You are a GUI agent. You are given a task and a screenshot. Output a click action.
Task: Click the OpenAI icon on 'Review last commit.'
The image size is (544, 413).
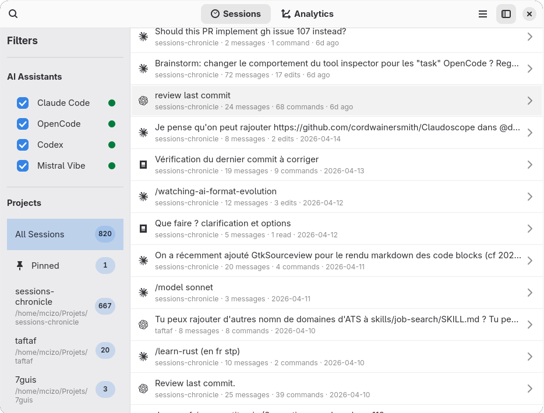(143, 389)
